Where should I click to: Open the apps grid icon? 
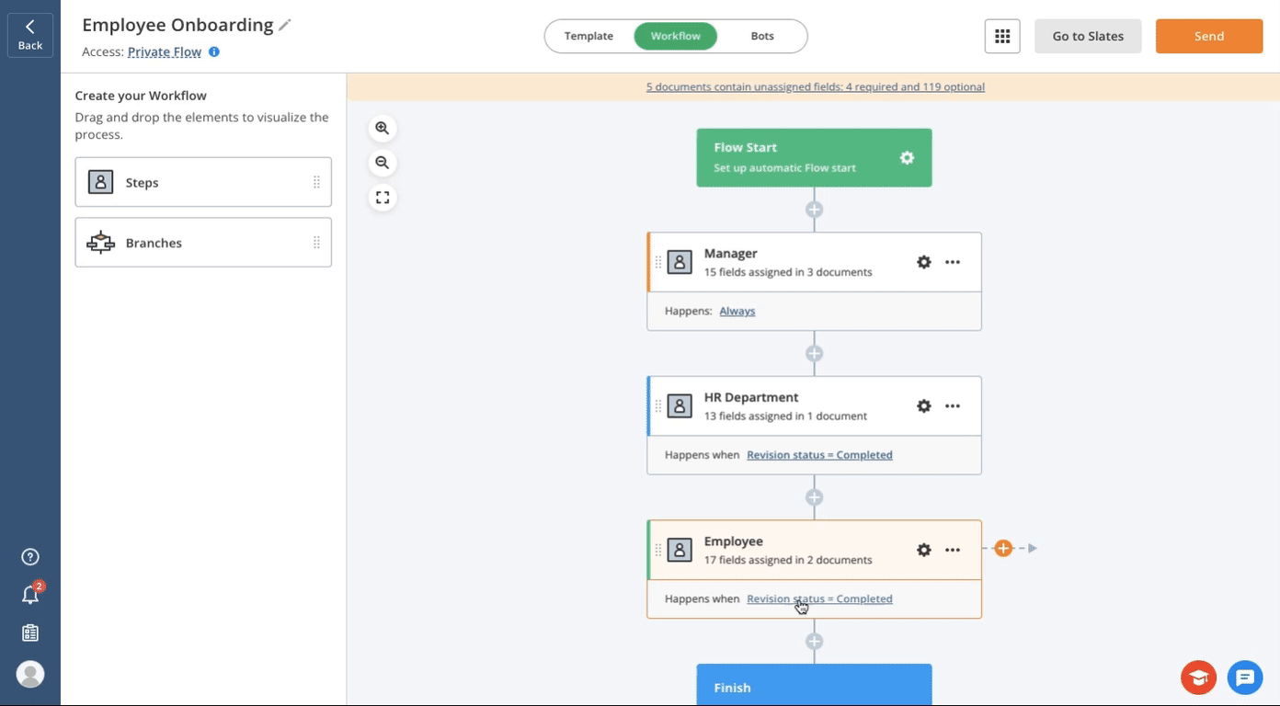click(x=1002, y=37)
